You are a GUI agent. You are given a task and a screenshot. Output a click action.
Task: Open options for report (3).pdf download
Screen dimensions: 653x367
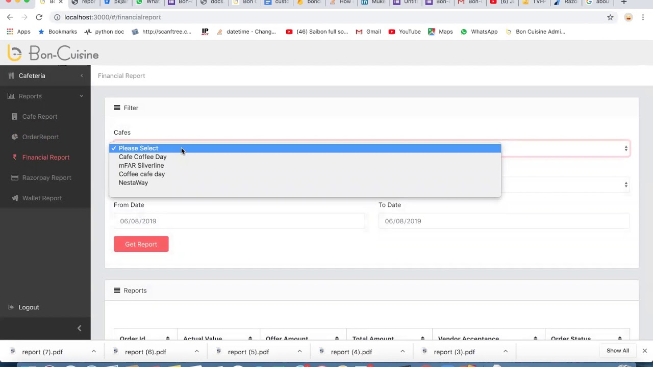(506, 351)
